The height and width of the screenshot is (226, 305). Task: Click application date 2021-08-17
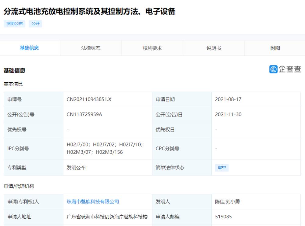pyautogui.click(x=228, y=99)
